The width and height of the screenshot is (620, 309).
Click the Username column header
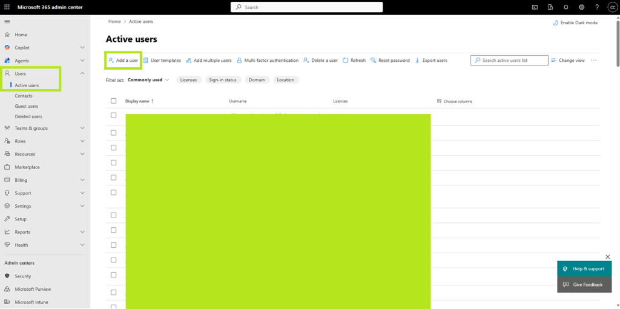click(238, 101)
